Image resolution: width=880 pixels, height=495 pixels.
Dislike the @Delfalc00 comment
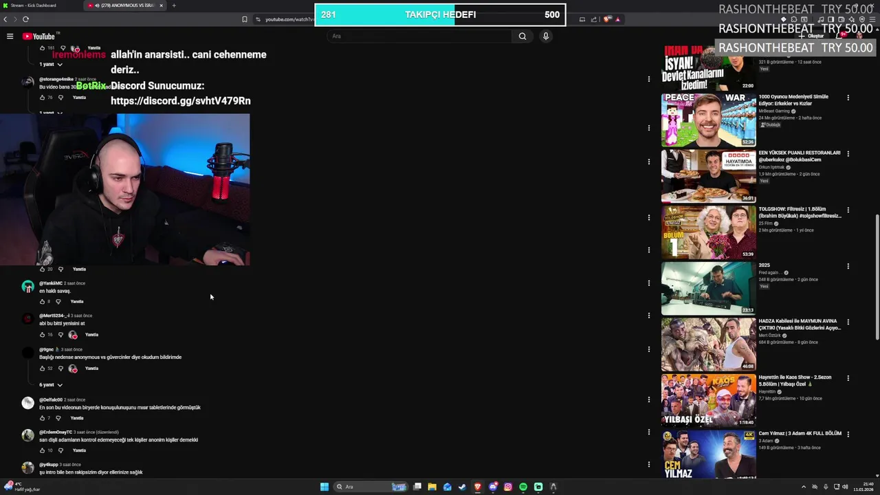pyautogui.click(x=58, y=418)
